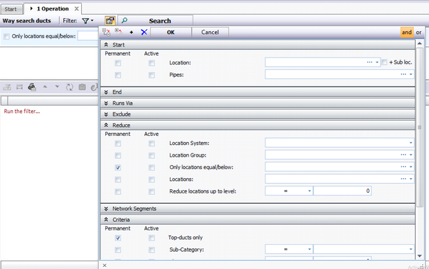Tick the Permanent checkbox for Location
The height and width of the screenshot is (269, 429).
(x=118, y=63)
